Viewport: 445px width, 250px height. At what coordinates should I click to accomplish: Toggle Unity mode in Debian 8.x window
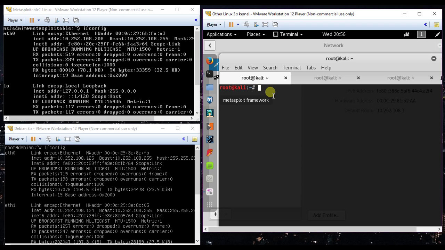(x=77, y=139)
